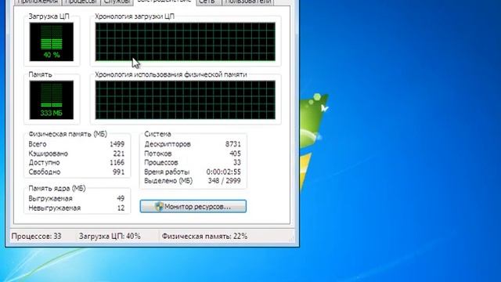Select the Невыгружаемая value 12
The image size is (501, 282).
(x=121, y=208)
